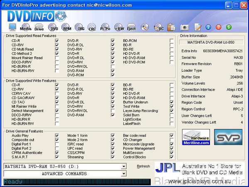Minimize the DVDInfoPro window
The image size is (249, 187).
coord(228,5)
